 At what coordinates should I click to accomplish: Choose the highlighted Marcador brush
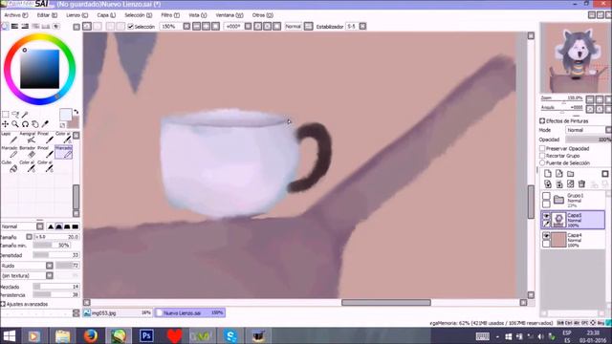(64, 152)
